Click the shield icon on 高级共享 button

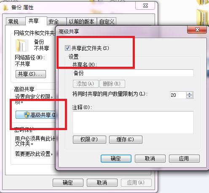[x=27, y=115]
